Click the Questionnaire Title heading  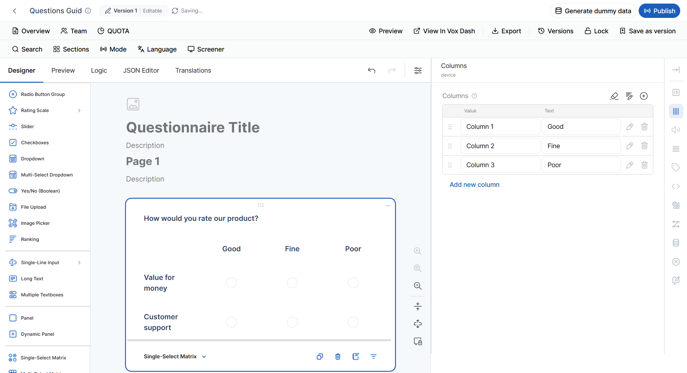[193, 127]
